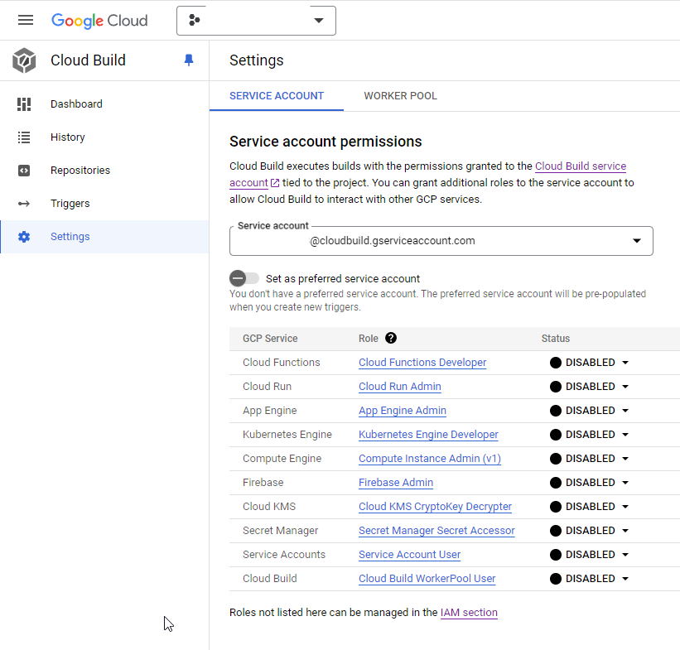Screen dimensions: 680x650
Task: Click the Cloud Build product icon
Action: click(24, 60)
